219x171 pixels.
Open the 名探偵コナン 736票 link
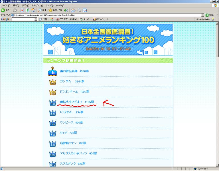73,143
